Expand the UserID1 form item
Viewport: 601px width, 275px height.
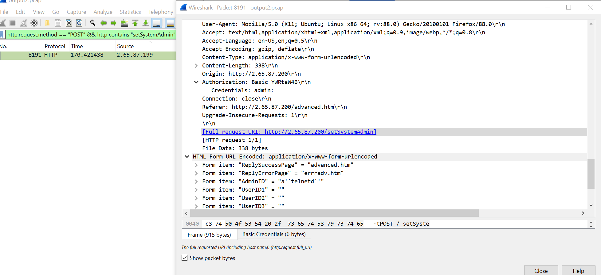pyautogui.click(x=196, y=190)
